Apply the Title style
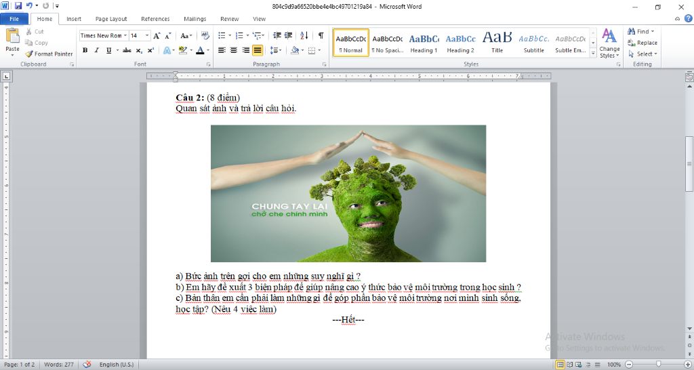The image size is (694, 370). tap(497, 43)
